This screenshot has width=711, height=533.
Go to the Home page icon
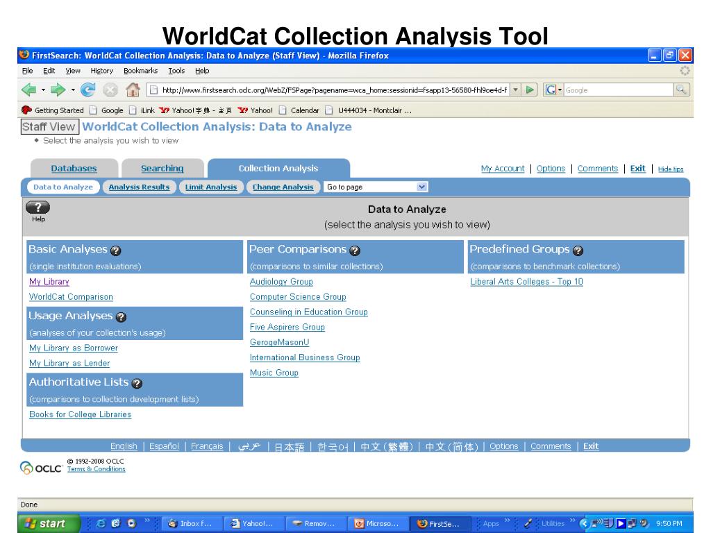pyautogui.click(x=133, y=90)
